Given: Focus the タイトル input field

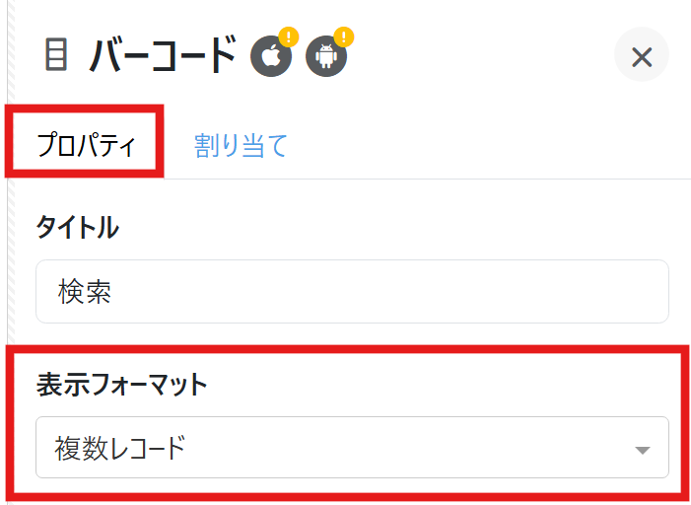Looking at the screenshot, I should tap(352, 292).
